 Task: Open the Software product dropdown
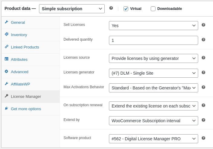(x=153, y=139)
